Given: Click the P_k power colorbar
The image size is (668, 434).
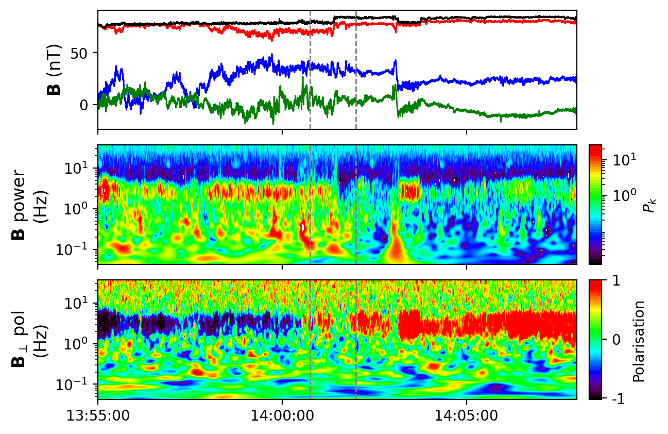Looking at the screenshot, I should click(595, 205).
